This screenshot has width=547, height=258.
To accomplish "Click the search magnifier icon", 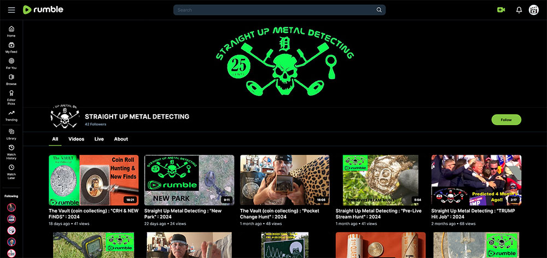I will pos(379,10).
